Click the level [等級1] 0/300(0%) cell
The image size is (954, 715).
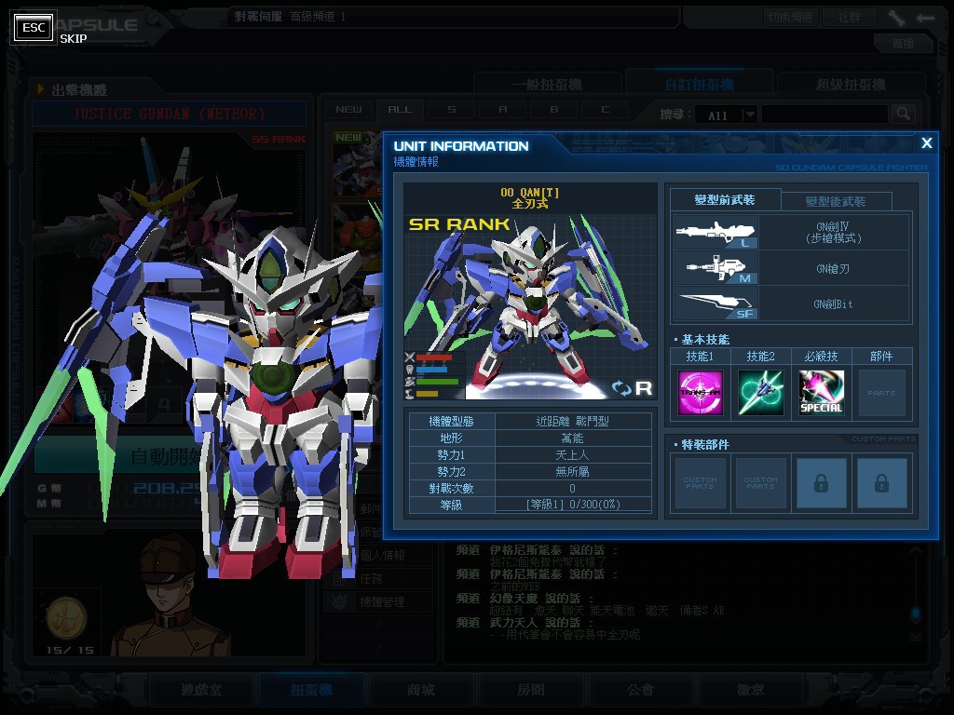pos(572,505)
